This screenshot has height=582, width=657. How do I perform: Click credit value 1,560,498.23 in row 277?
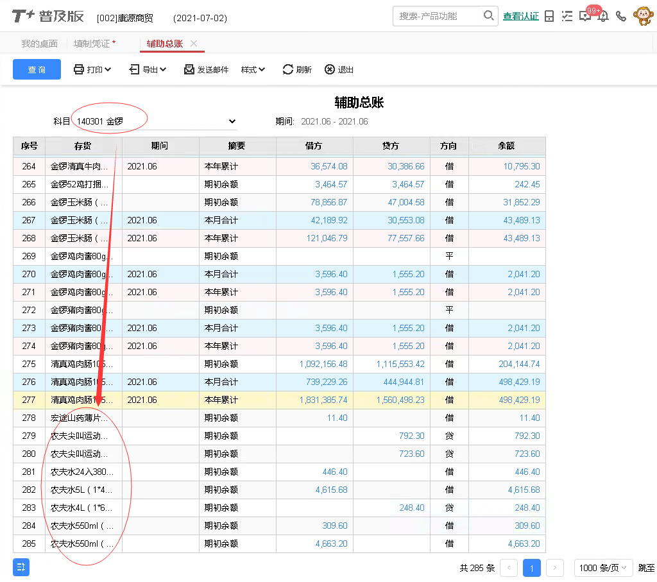(400, 400)
